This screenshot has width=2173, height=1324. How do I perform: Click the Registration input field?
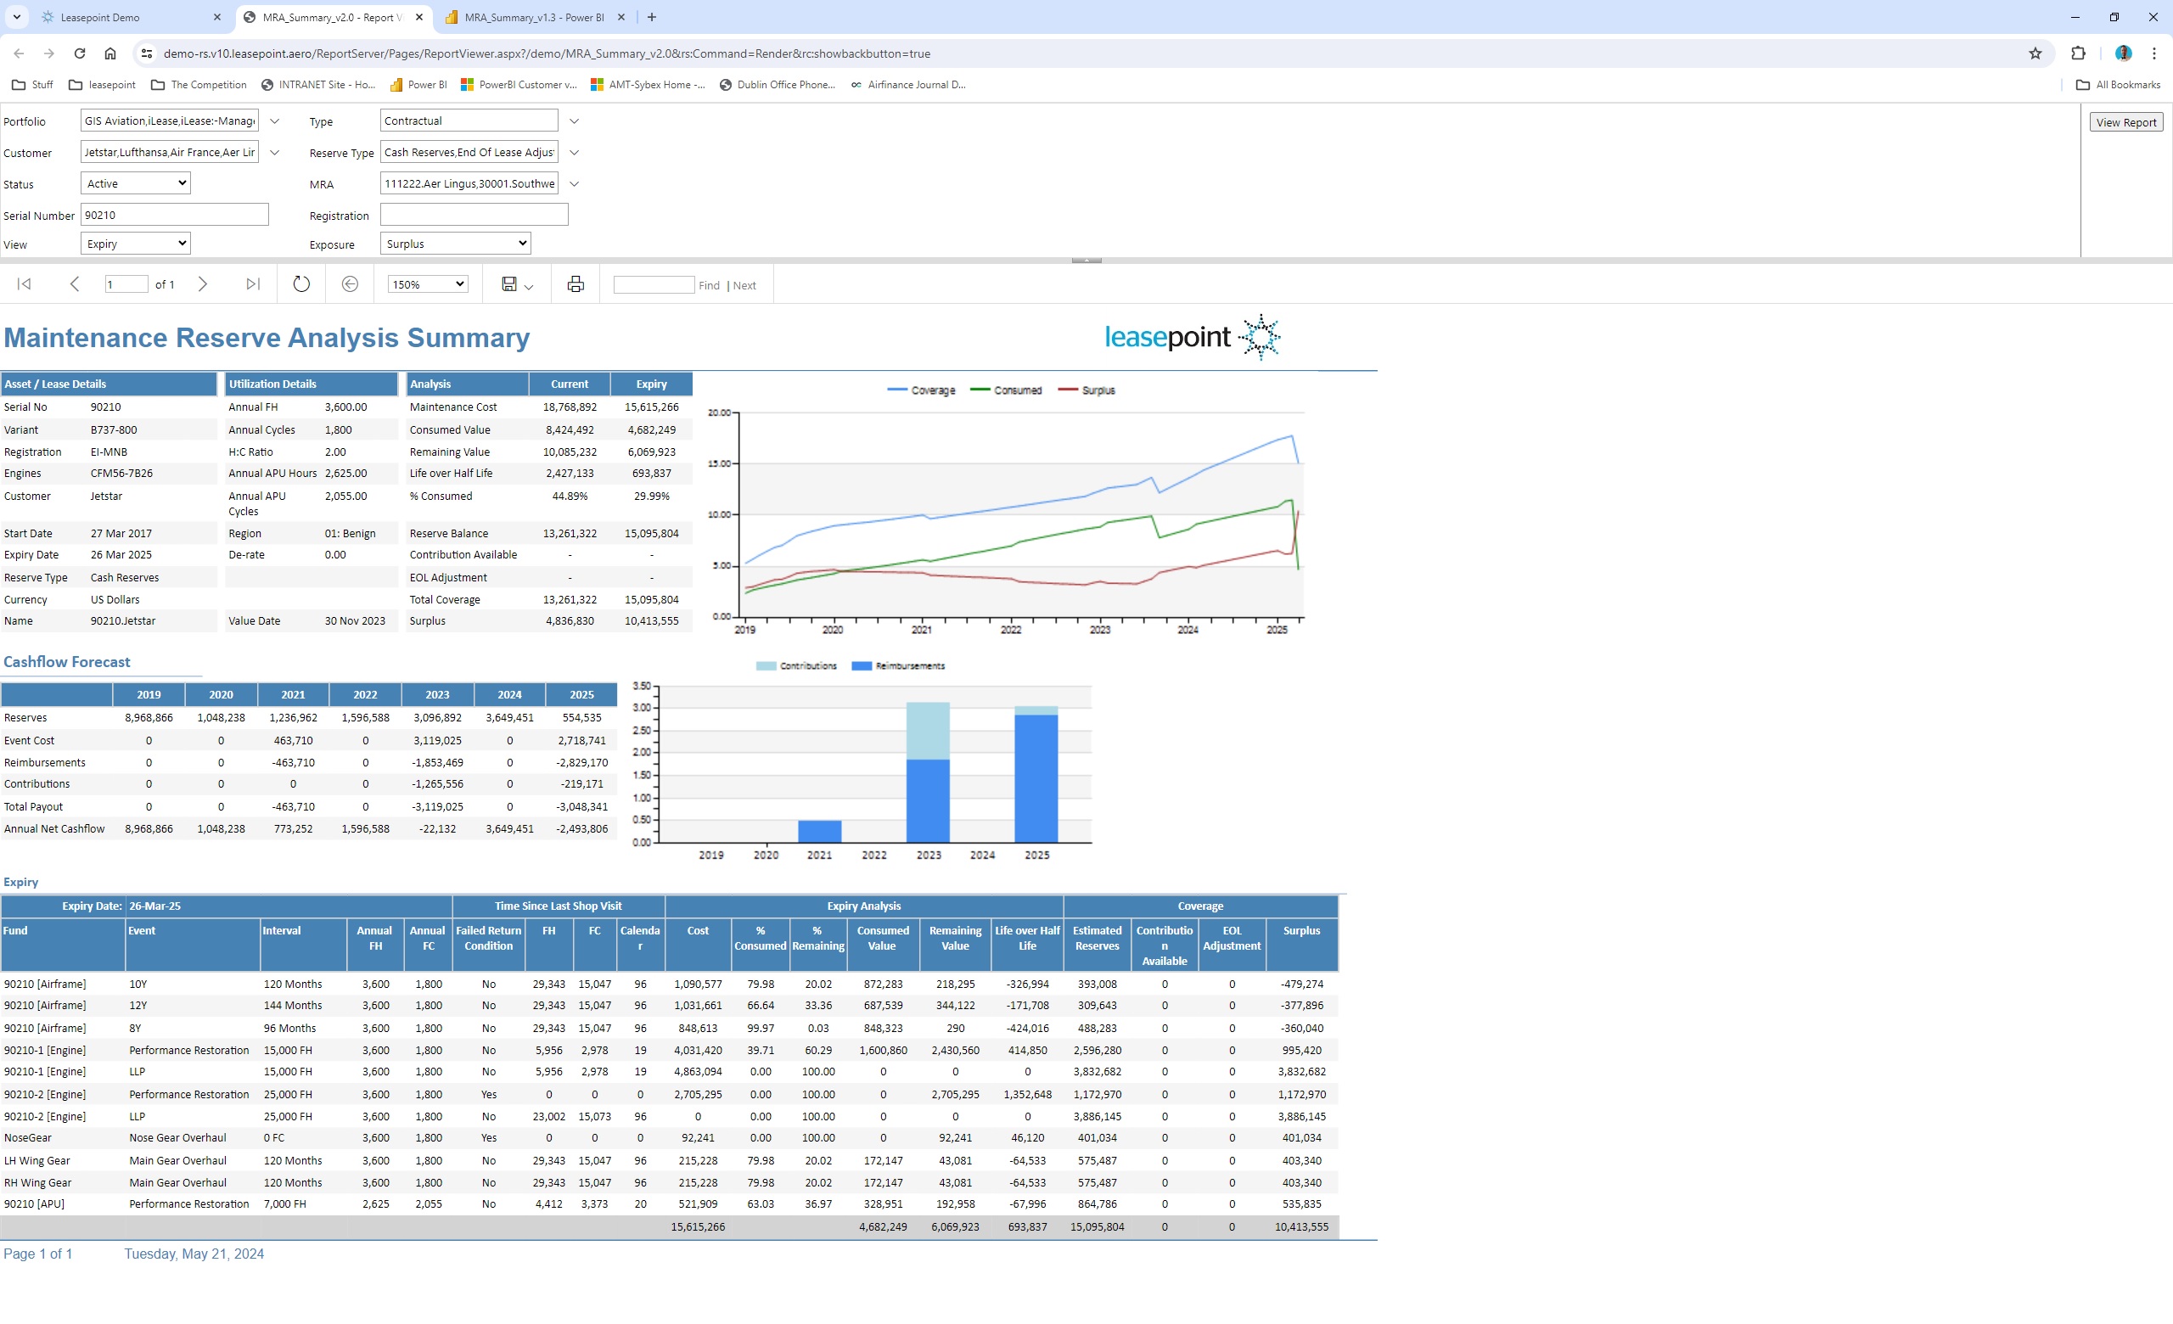click(474, 214)
